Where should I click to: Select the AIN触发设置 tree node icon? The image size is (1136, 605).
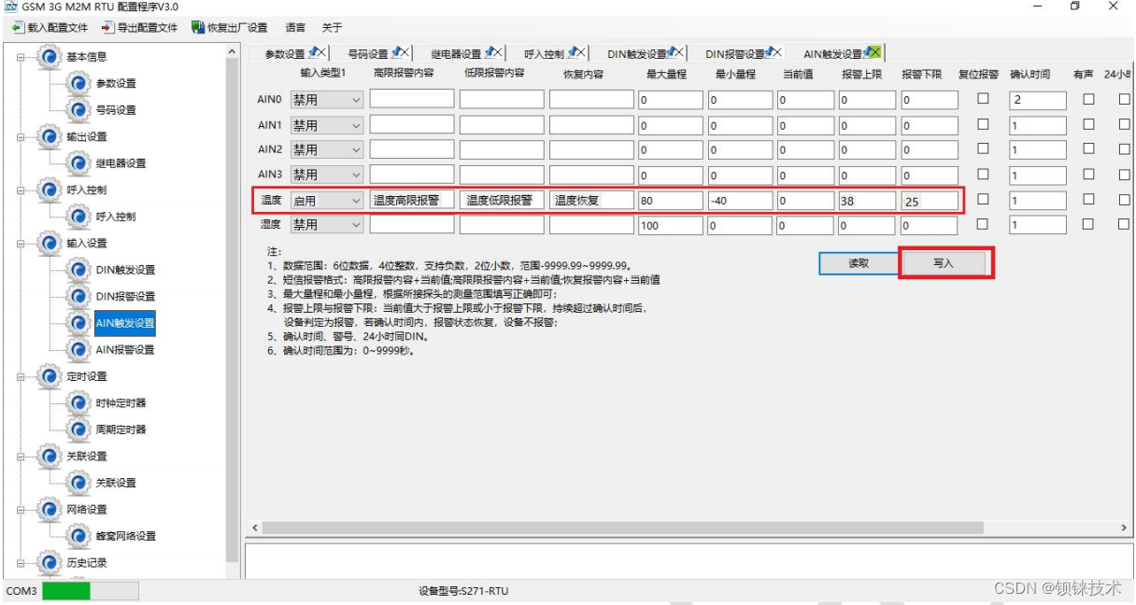pos(80,323)
